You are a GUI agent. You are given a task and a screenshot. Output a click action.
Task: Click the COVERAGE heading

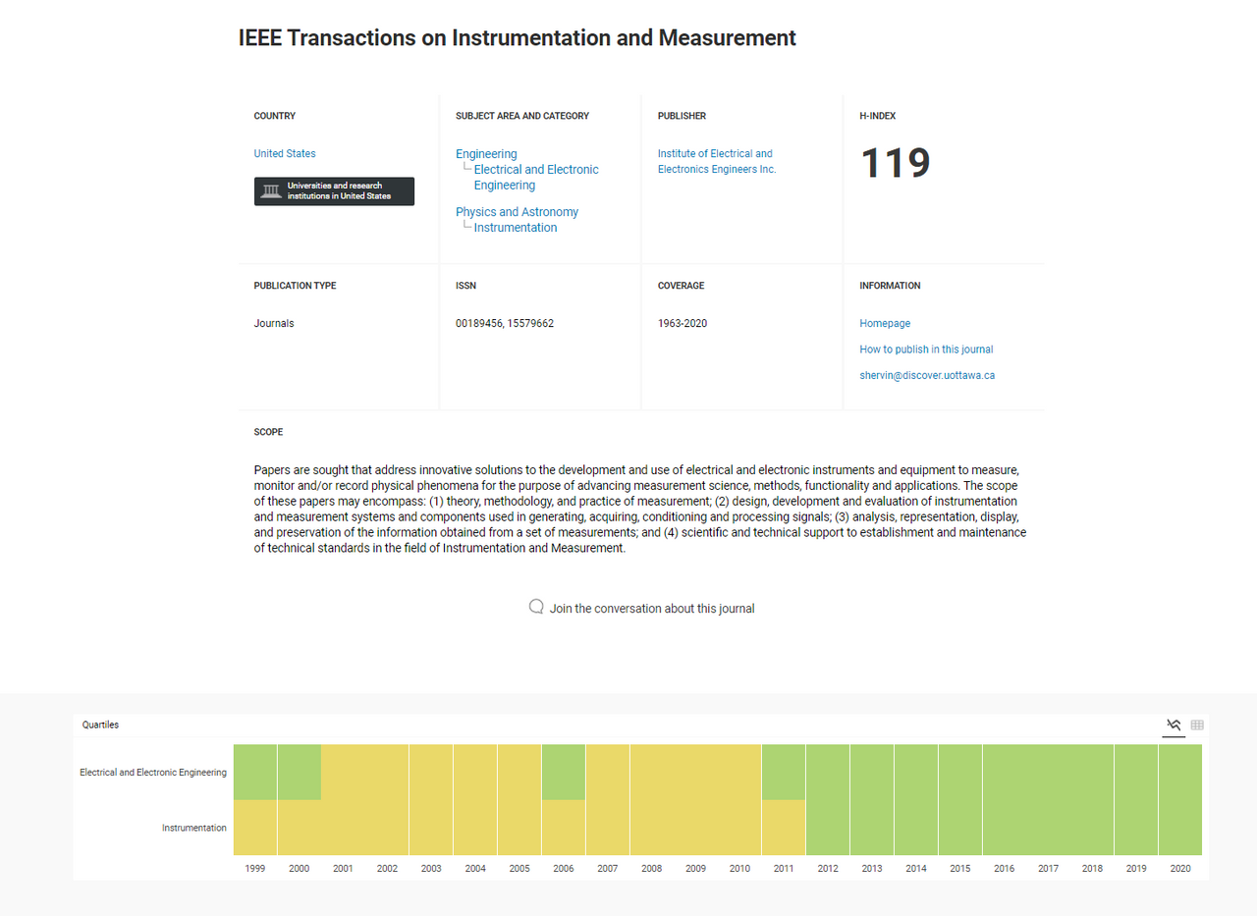click(x=682, y=286)
